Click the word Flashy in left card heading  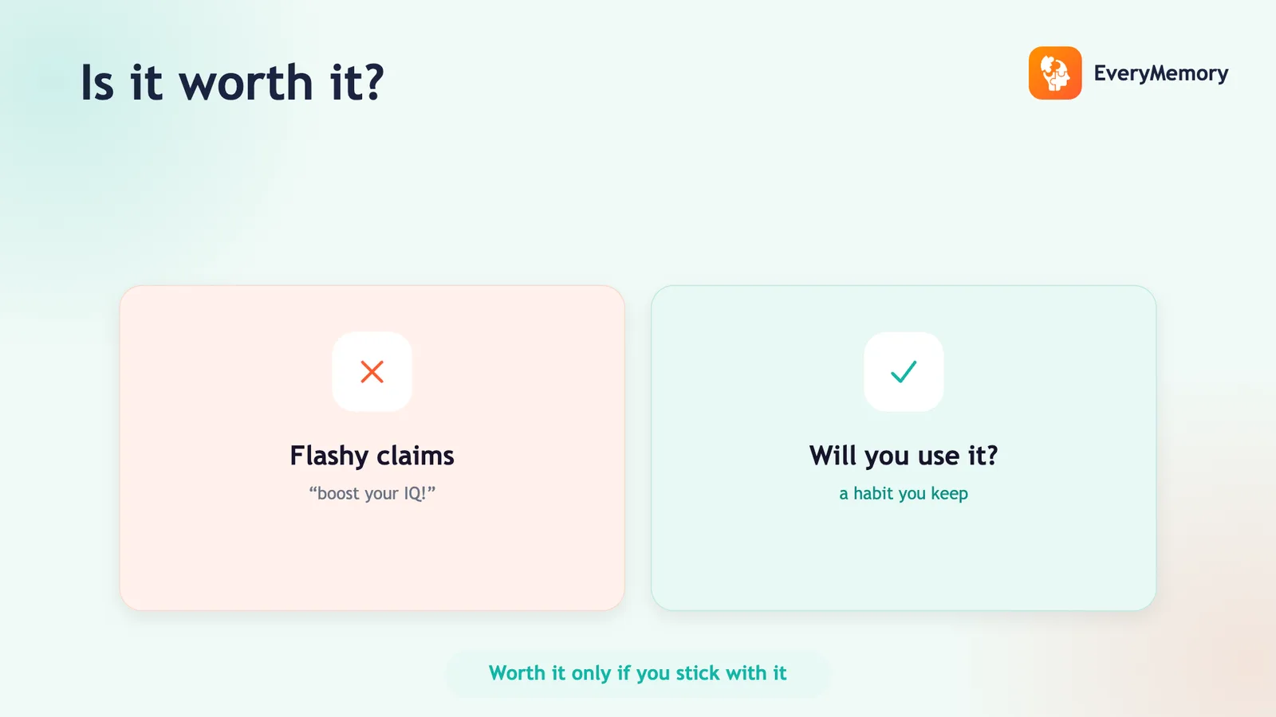(329, 456)
